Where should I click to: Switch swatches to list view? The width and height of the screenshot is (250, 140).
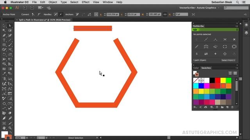pyautogui.click(x=230, y=73)
